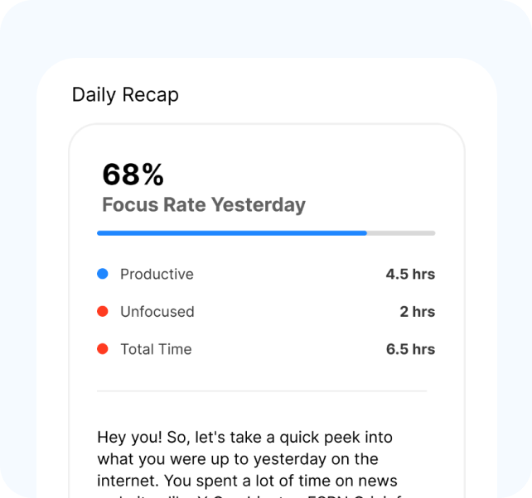Click the word "Yesterday" in the focus label
The image size is (532, 498).
click(258, 204)
